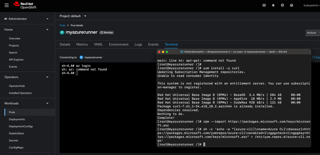
Task: Click the Pods breadcrumb link
Action: point(62,25)
